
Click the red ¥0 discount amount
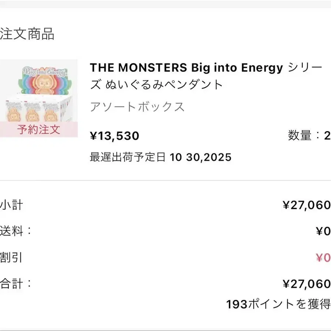[323, 258]
